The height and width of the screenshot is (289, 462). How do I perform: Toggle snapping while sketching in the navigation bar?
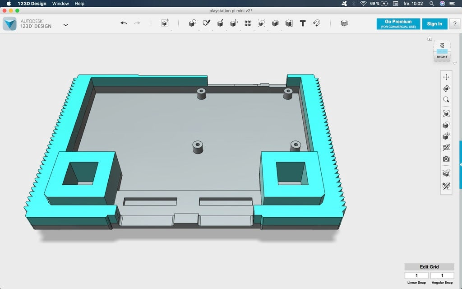[x=446, y=186]
